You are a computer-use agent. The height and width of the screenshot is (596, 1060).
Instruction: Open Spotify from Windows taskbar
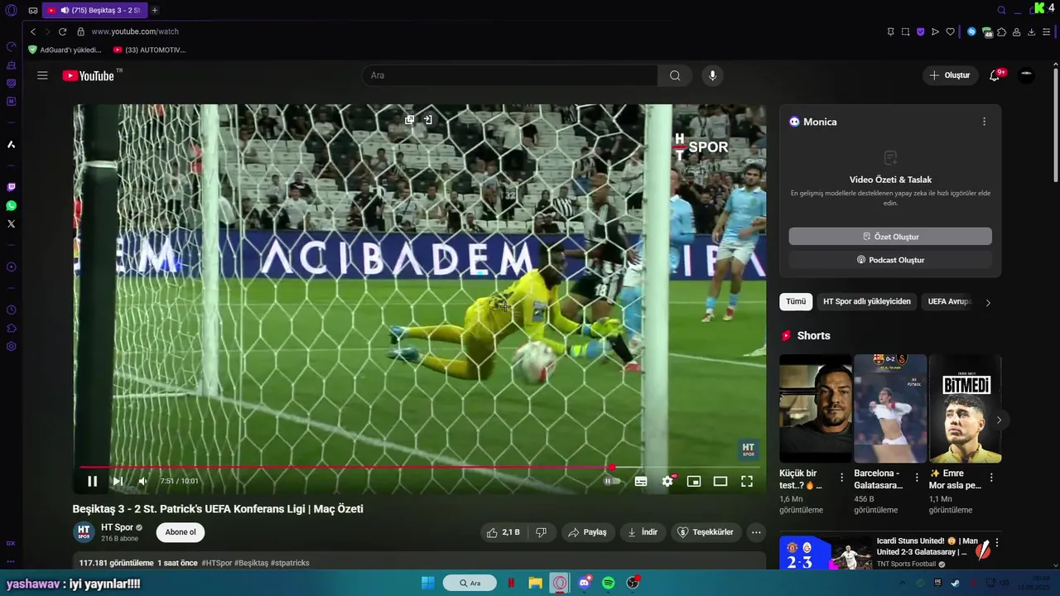pos(609,583)
